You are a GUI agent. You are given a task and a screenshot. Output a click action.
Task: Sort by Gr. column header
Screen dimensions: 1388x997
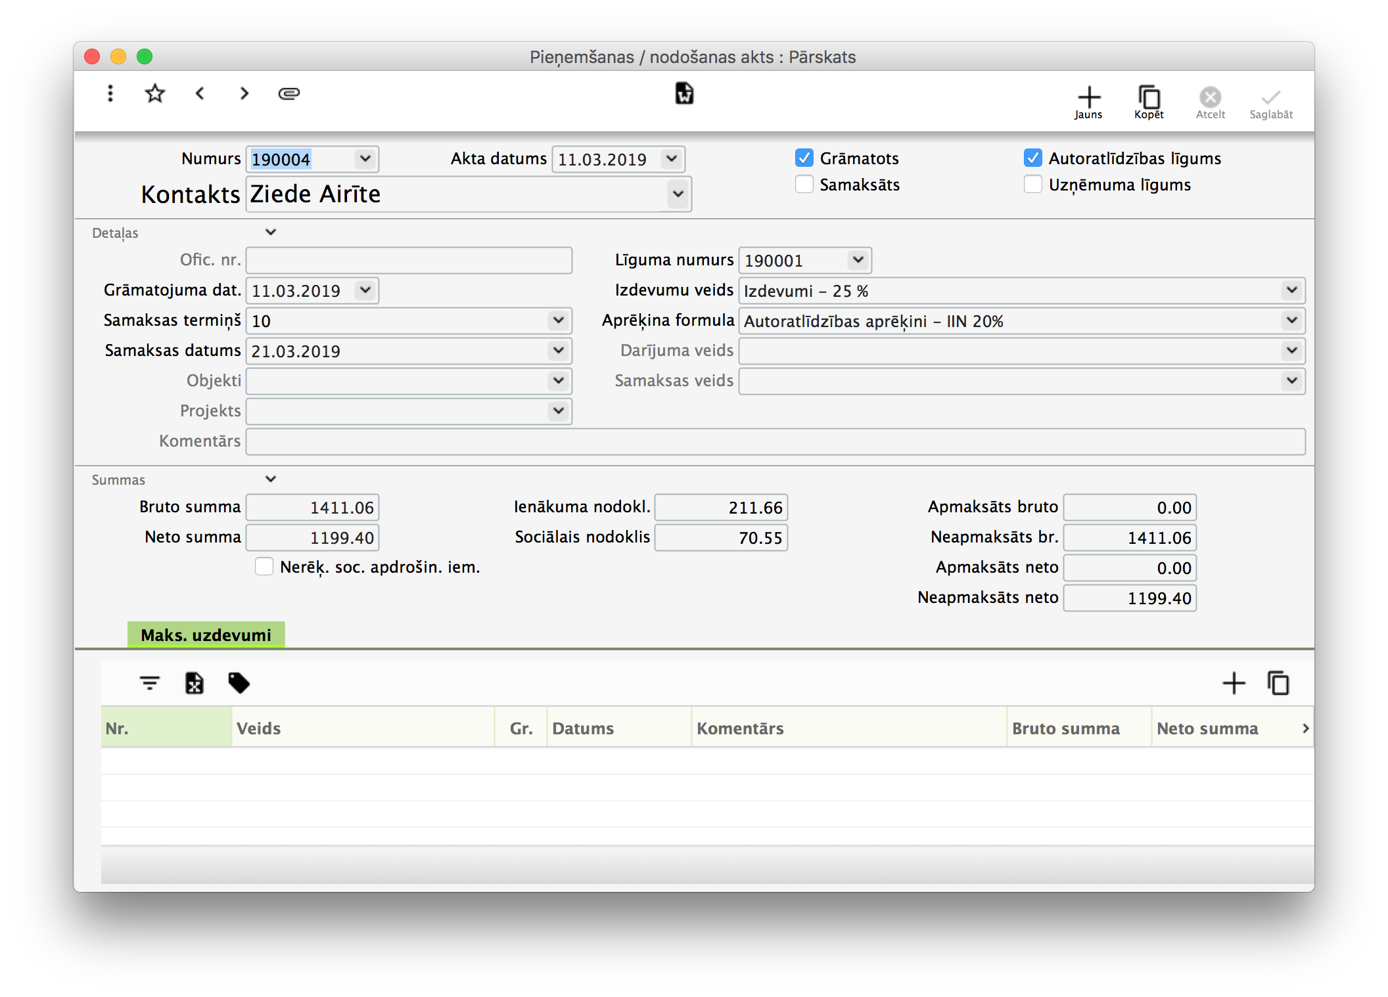(x=520, y=728)
